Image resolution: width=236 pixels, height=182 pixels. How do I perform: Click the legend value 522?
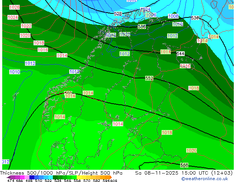(48, 181)
